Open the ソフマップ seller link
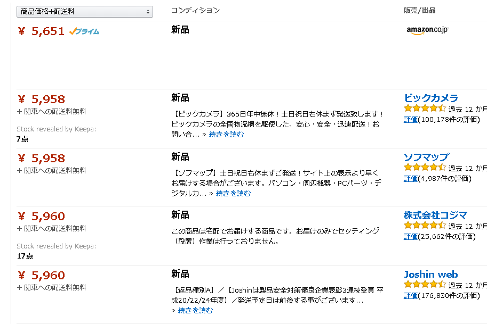Image resolution: width=487 pixels, height=324 pixels. 426,157
